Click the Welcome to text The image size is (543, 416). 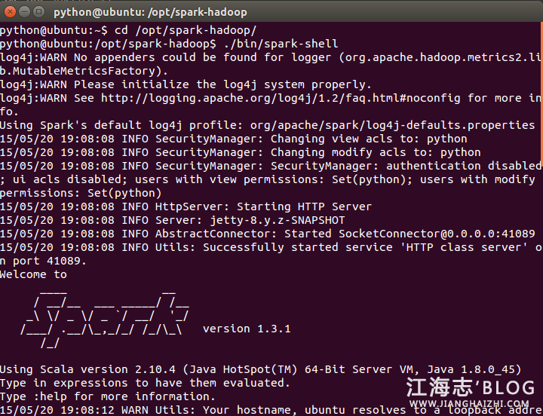coord(34,274)
